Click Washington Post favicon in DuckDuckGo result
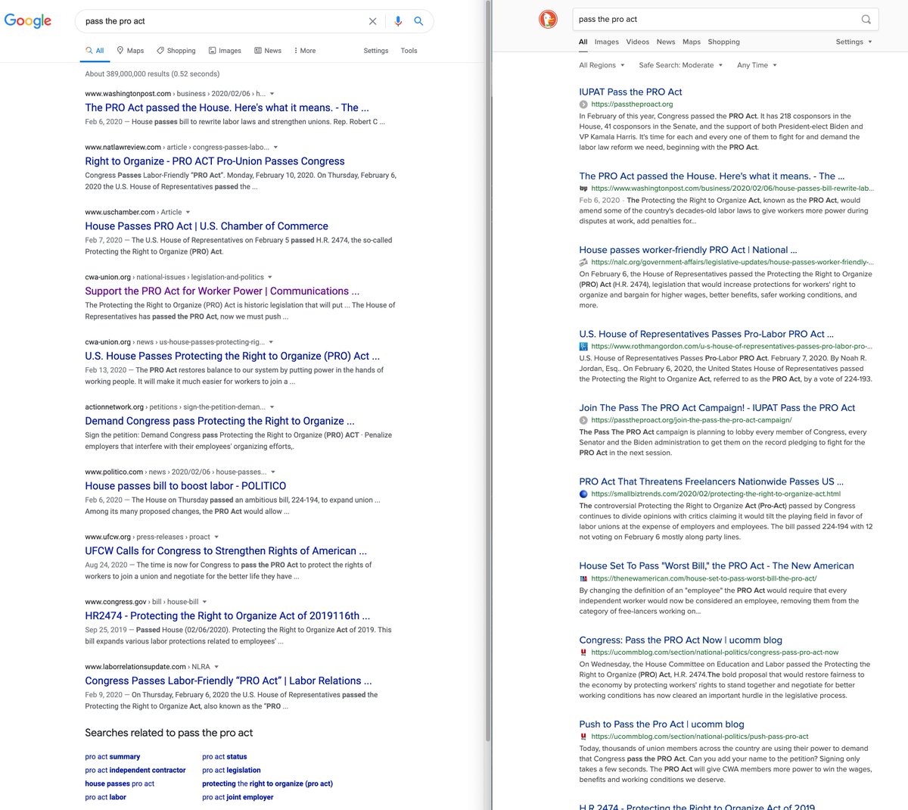Image resolution: width=908 pixels, height=810 pixels. pos(583,188)
